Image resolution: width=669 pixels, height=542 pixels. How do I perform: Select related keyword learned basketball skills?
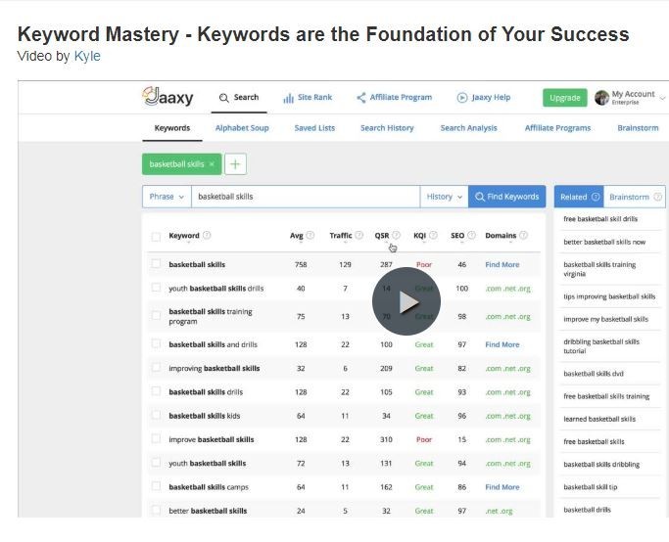(x=599, y=419)
